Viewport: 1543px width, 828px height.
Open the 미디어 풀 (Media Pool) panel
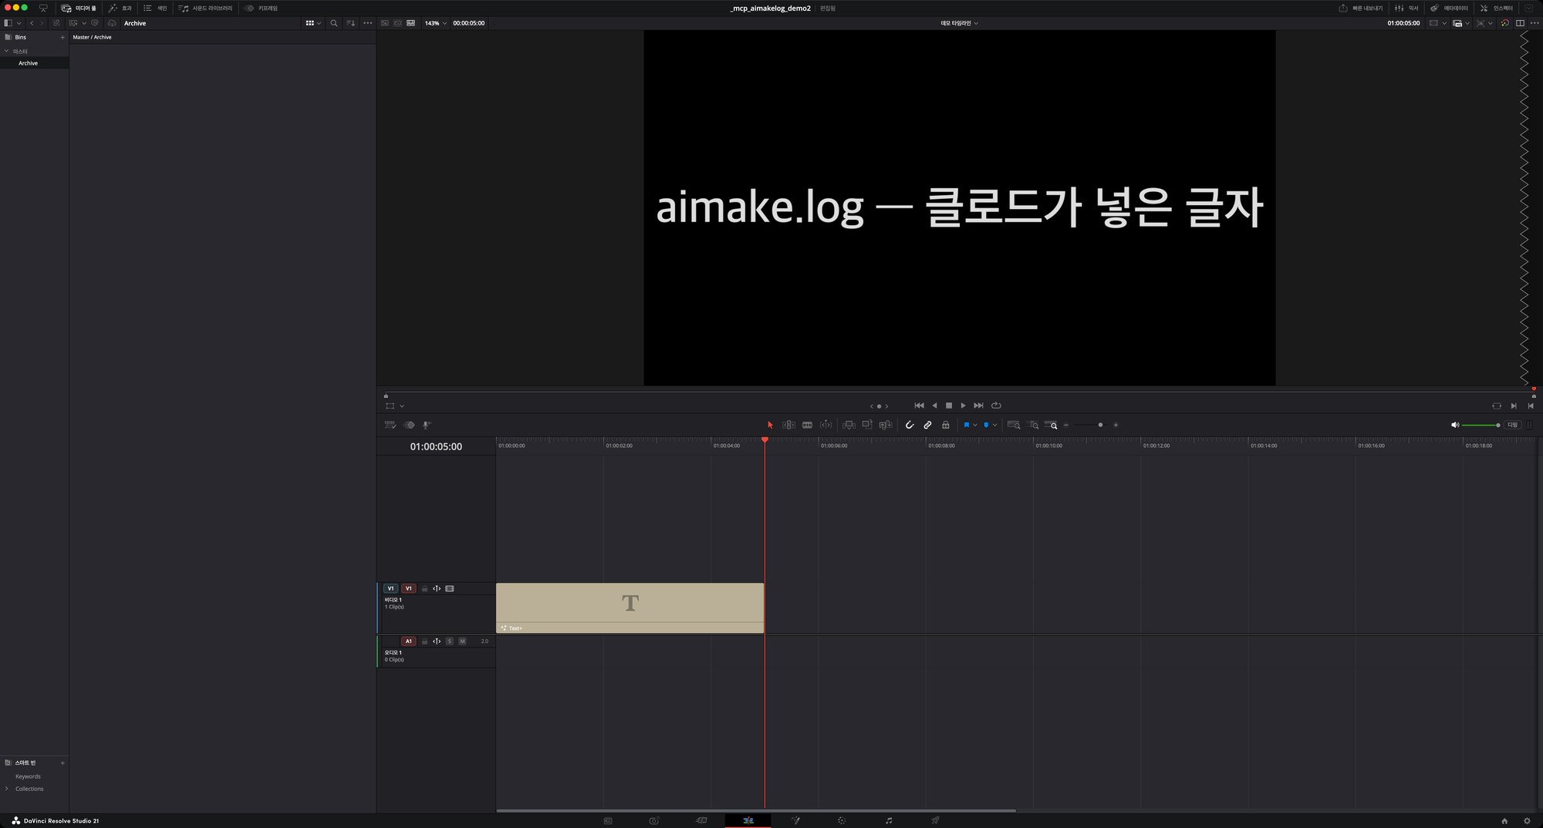tap(79, 8)
